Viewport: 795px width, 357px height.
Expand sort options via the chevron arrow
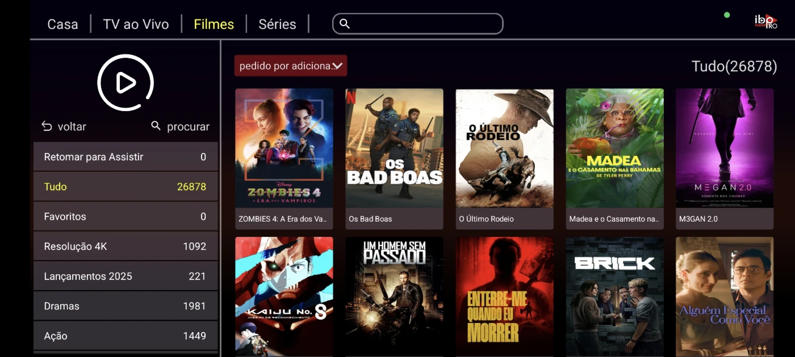(x=337, y=66)
